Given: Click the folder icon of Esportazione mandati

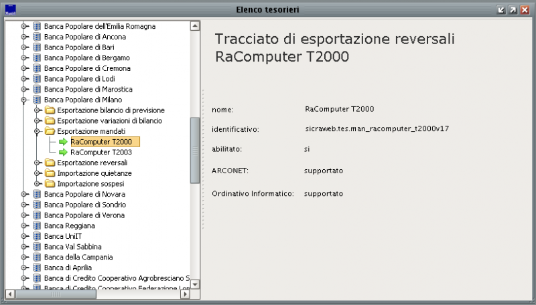Looking at the screenshot, I should tap(50, 131).
